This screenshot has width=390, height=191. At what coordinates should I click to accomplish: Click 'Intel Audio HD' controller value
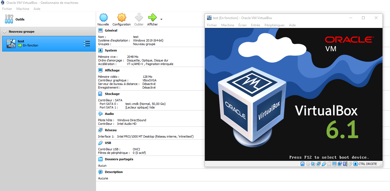[127, 124]
